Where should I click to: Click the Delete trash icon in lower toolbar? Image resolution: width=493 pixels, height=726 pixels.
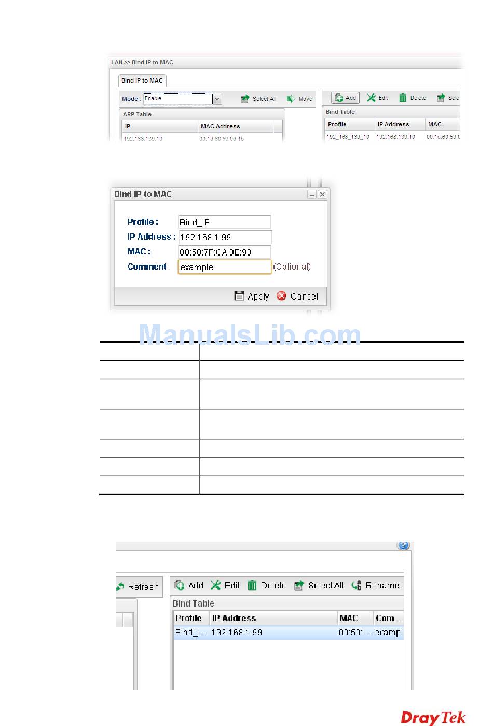pos(252,585)
